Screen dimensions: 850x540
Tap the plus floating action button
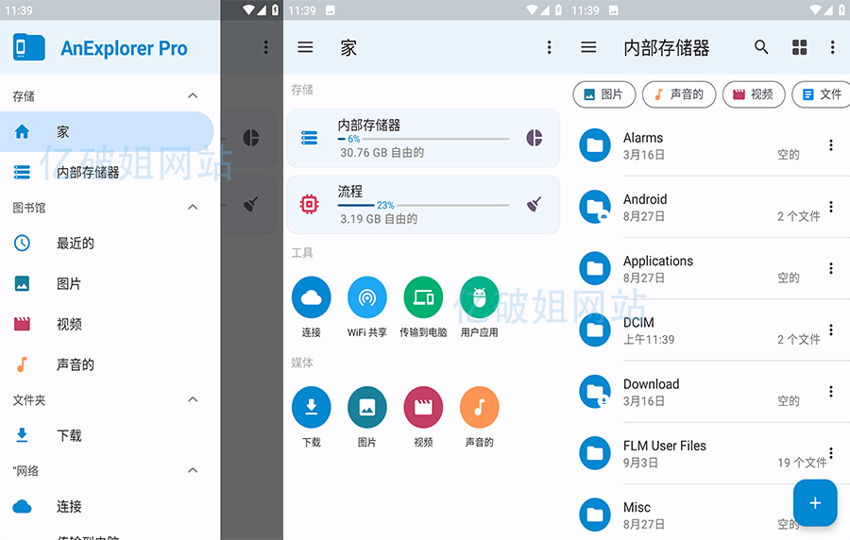tap(815, 503)
